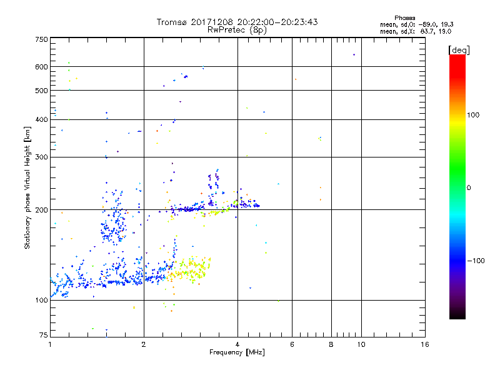This screenshot has height=375, width=500.
Task: Click the isolated purple point near 10 MHz, 650 km
Action: (354, 55)
